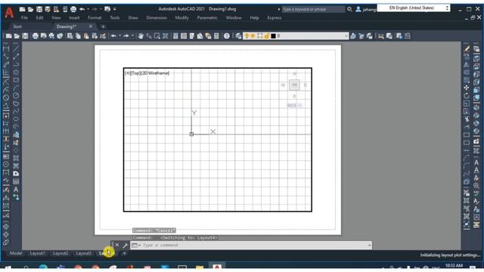This screenshot has height=272, width=484.
Task: Select the Multiline Text A tool
Action: [x=16, y=190]
